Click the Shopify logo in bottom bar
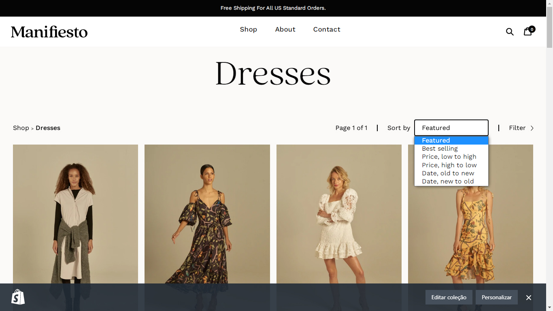The width and height of the screenshot is (553, 311). [x=18, y=297]
